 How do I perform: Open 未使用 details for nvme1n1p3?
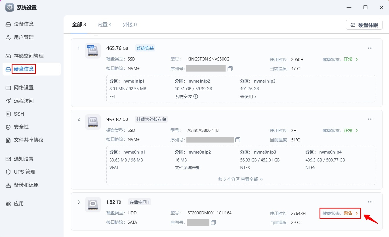click(x=248, y=96)
